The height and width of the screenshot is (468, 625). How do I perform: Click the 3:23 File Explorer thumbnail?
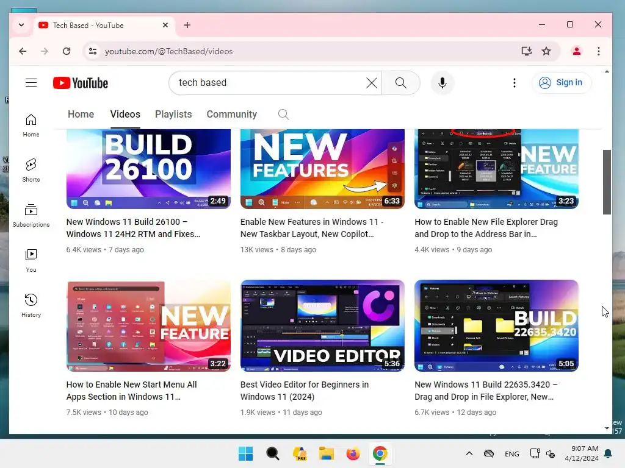(x=496, y=169)
